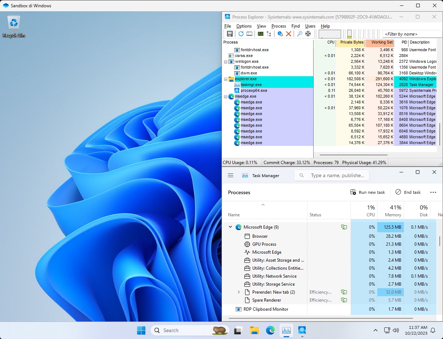The width and height of the screenshot is (443, 339).
Task: Click the Process Explorer horizontal scrollbar
Action: (353, 155)
